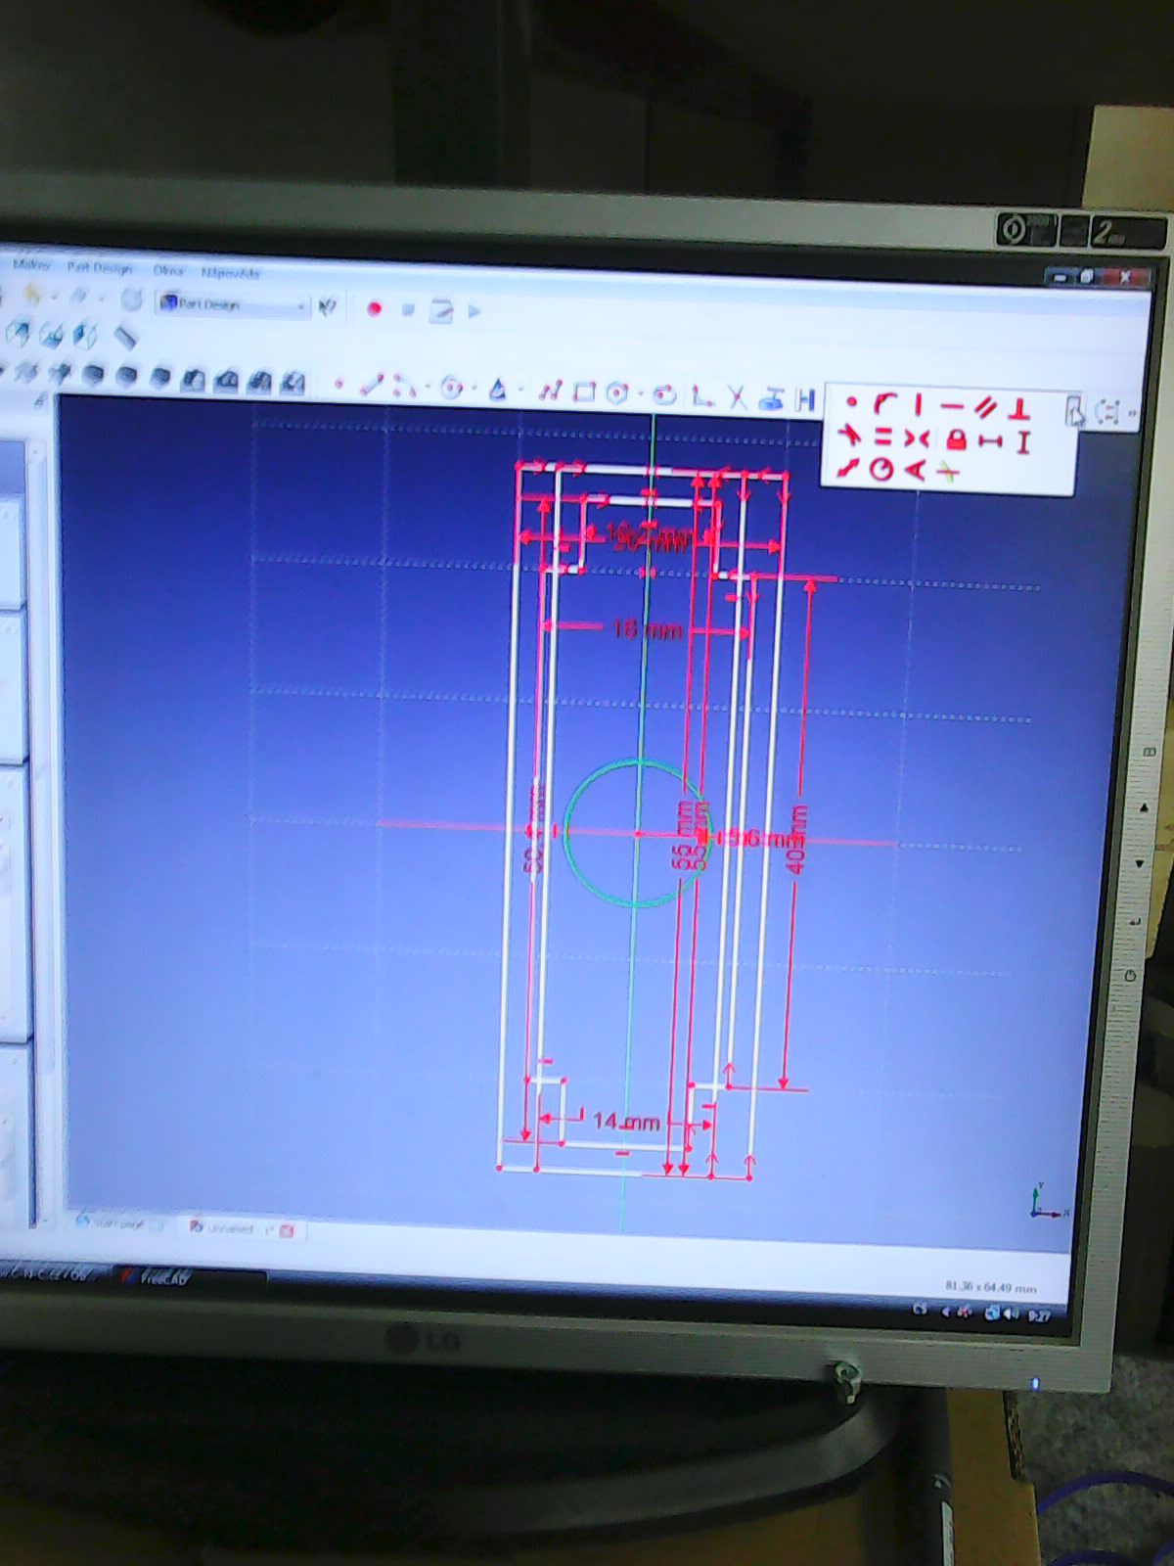Viewport: 1174px width, 1566px height.
Task: Select the polyline sketch tool
Action: [x=550, y=391]
